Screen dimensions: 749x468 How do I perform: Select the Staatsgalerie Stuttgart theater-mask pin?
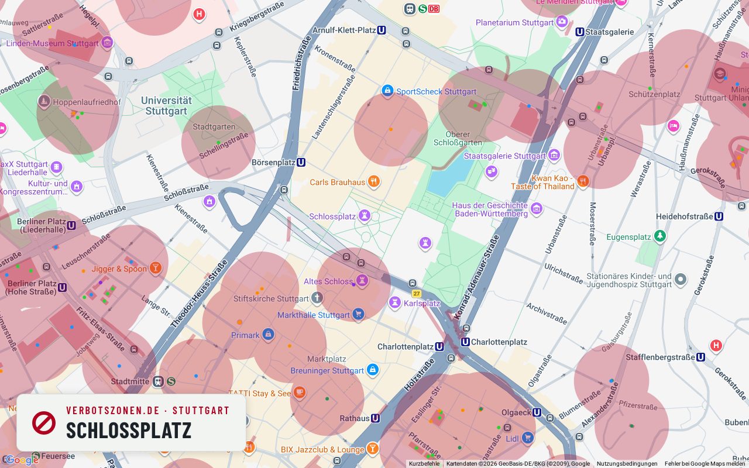[x=492, y=171]
